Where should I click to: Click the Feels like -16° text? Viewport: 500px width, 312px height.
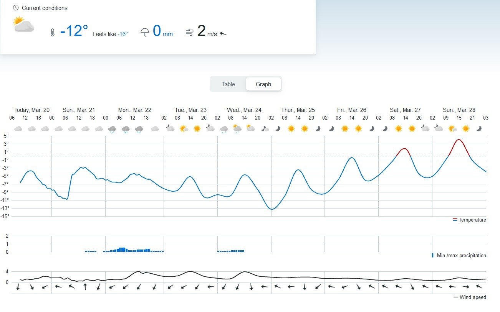click(110, 34)
